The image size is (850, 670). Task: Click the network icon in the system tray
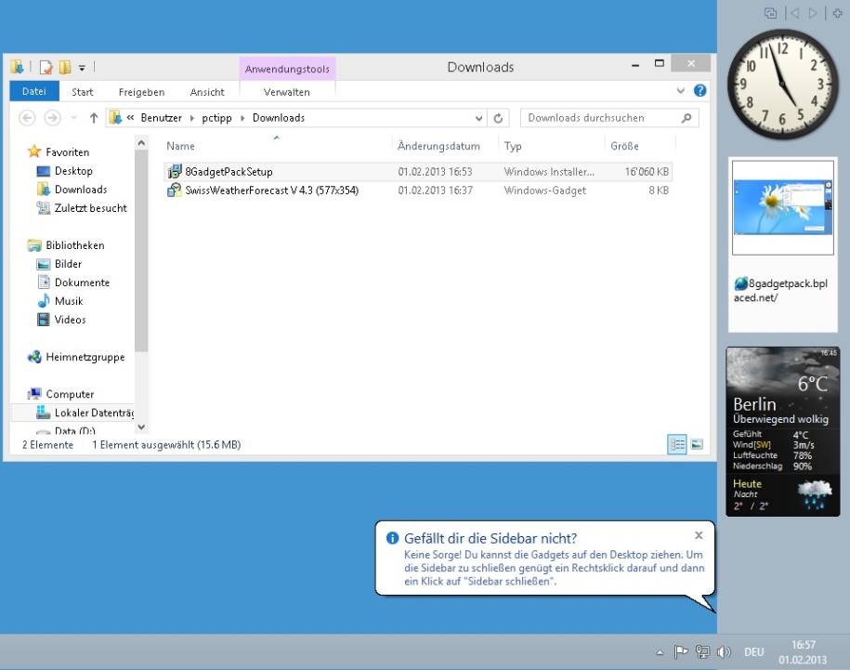point(702,651)
